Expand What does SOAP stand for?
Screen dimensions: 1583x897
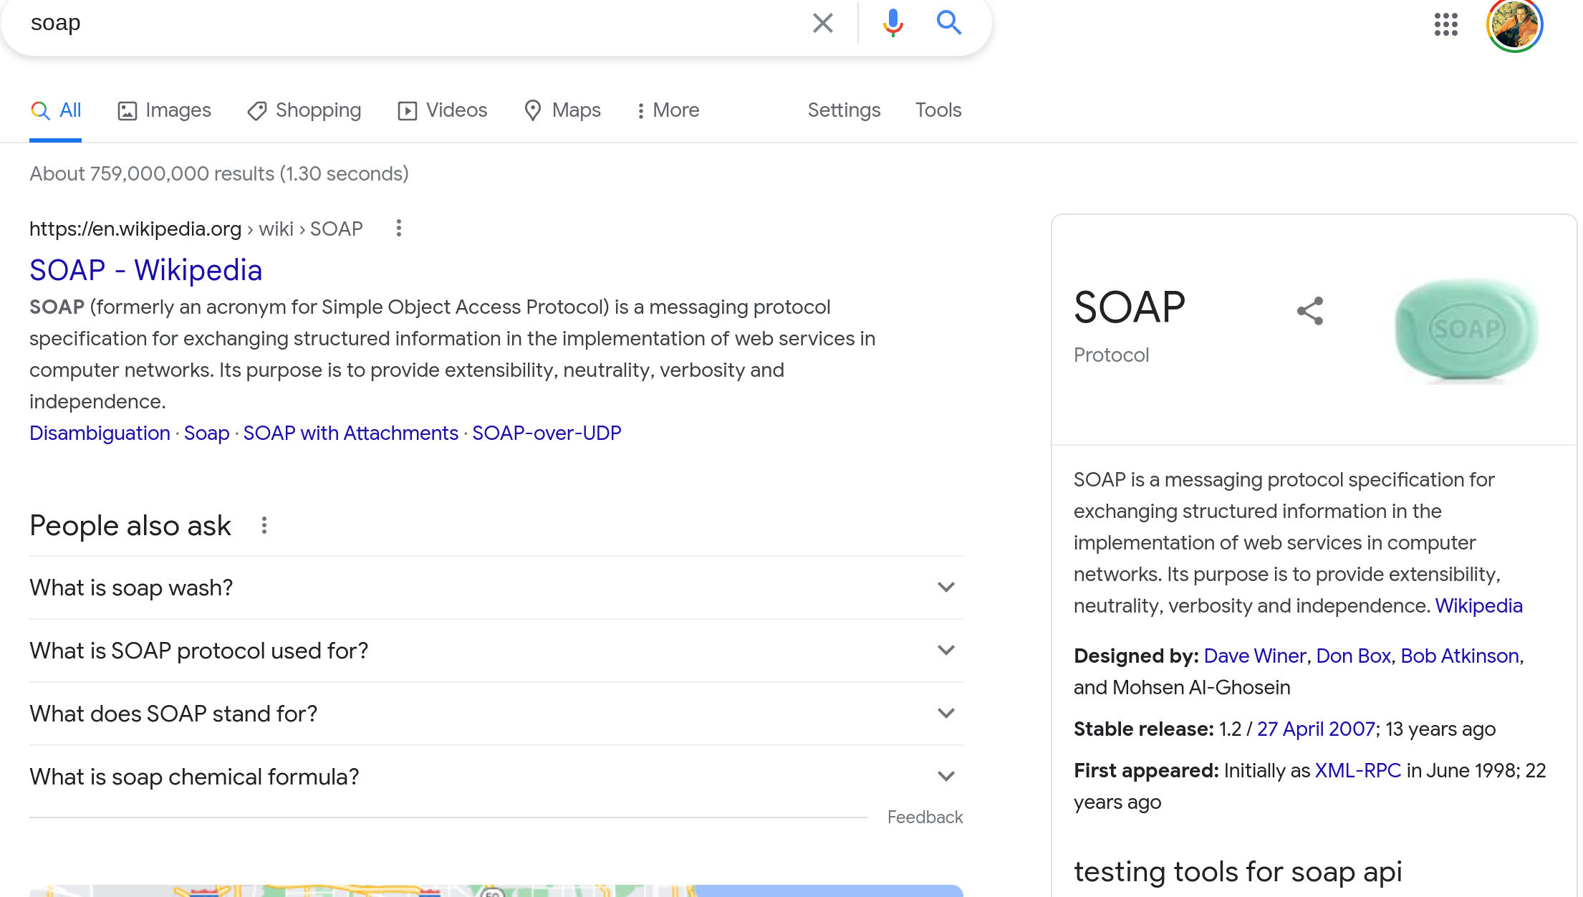pyautogui.click(x=496, y=714)
